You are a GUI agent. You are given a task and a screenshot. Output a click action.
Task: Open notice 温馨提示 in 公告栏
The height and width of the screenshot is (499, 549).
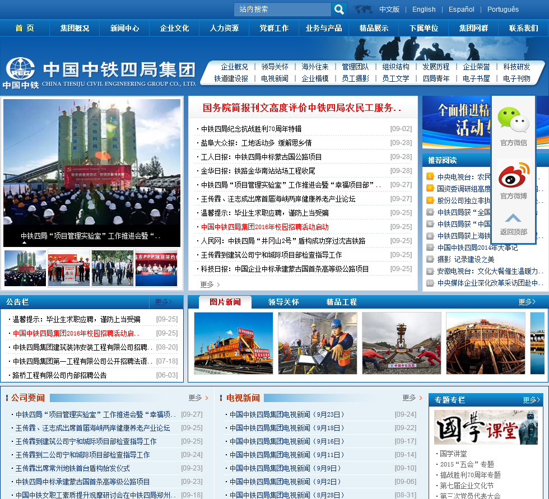click(76, 319)
